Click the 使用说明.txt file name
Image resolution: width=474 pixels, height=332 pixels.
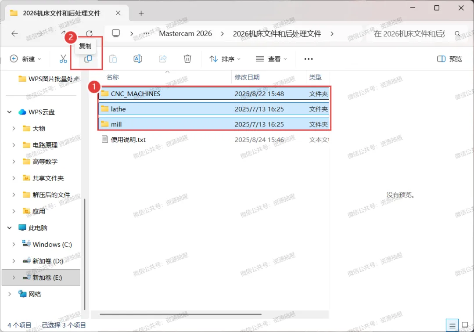coord(128,140)
